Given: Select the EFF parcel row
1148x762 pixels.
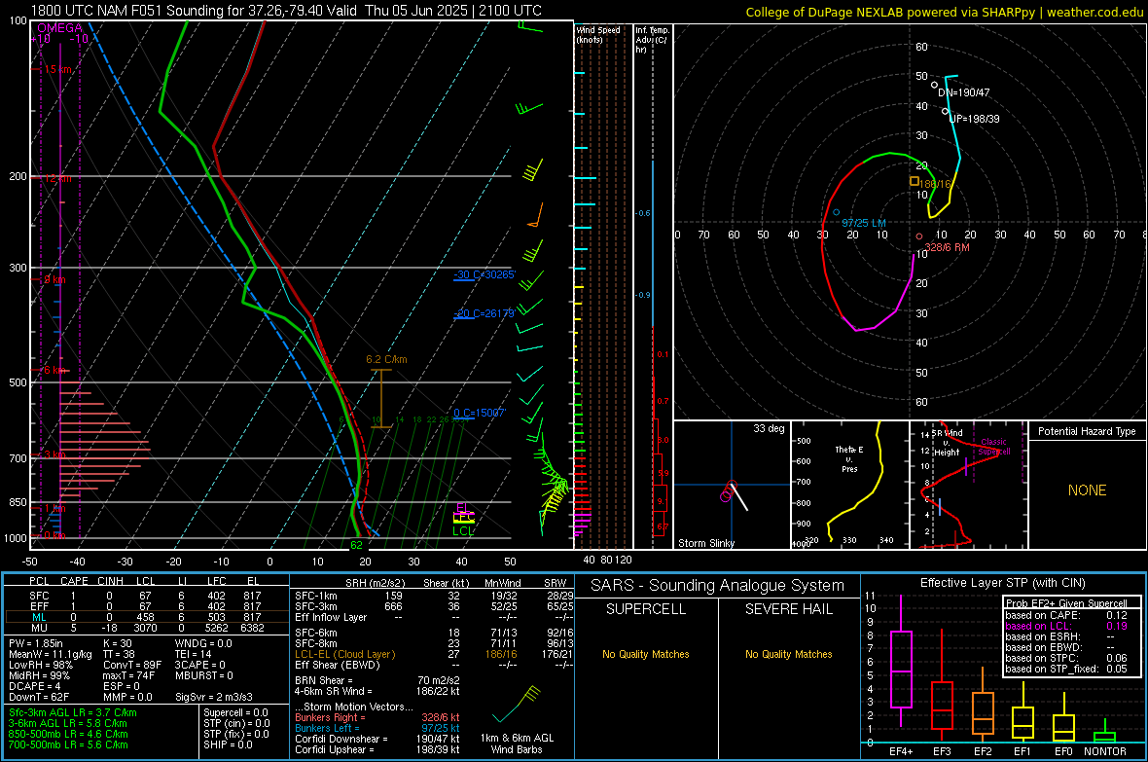Looking at the screenshot, I should point(145,606).
